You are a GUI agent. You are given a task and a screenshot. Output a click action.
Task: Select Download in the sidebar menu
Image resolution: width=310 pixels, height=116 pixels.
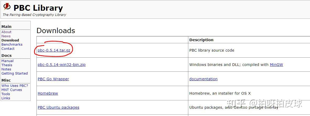pos(10,40)
